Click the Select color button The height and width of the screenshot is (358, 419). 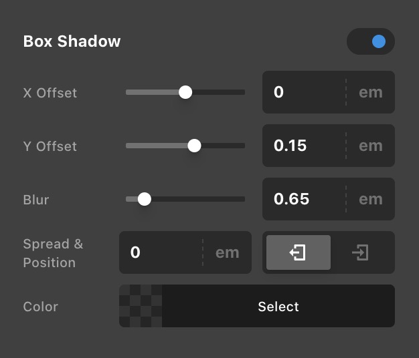tap(278, 306)
